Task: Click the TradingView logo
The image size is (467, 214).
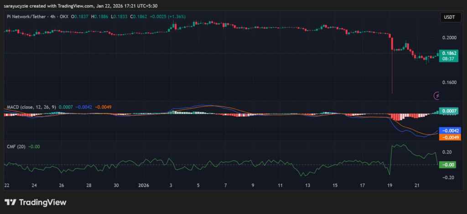Action: pyautogui.click(x=35, y=202)
